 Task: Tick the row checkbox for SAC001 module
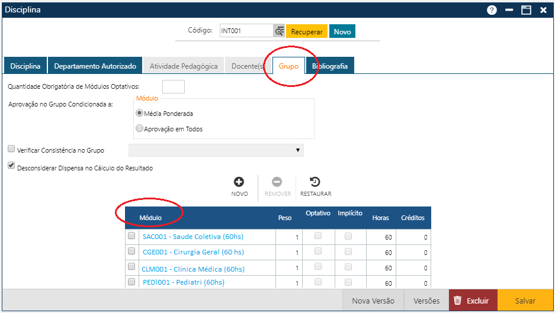pyautogui.click(x=131, y=236)
